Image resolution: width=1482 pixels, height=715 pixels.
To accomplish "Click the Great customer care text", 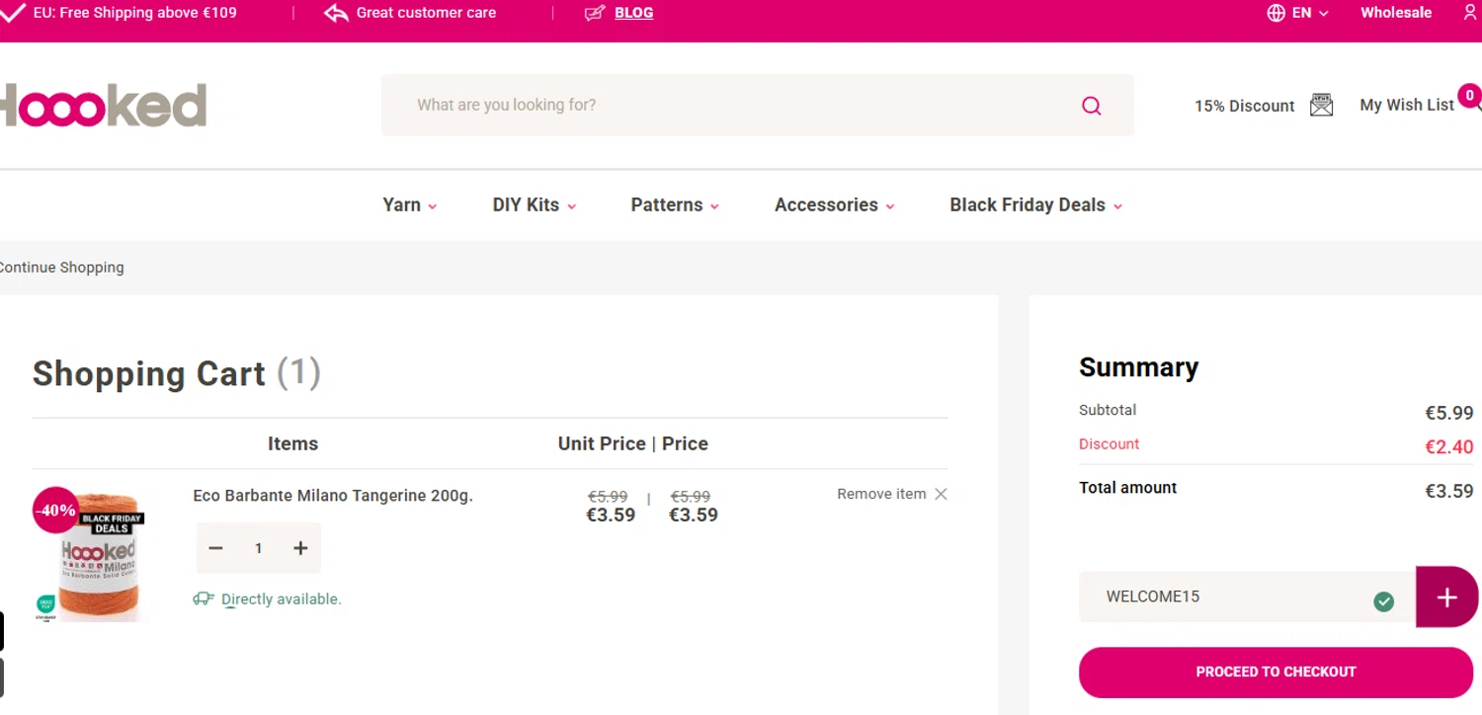I will 426,13.
